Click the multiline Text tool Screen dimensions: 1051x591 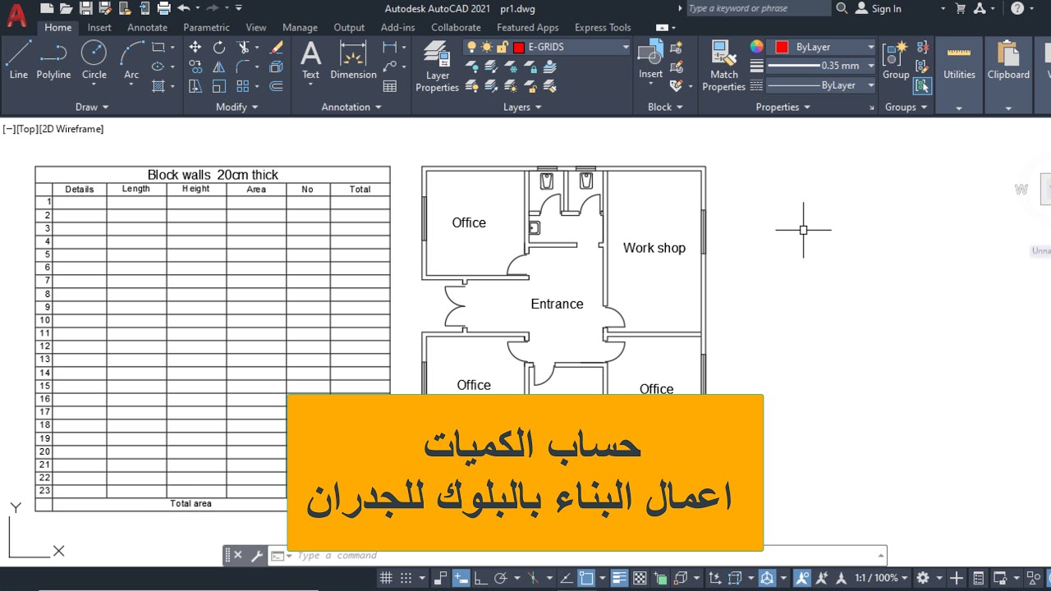click(x=310, y=60)
